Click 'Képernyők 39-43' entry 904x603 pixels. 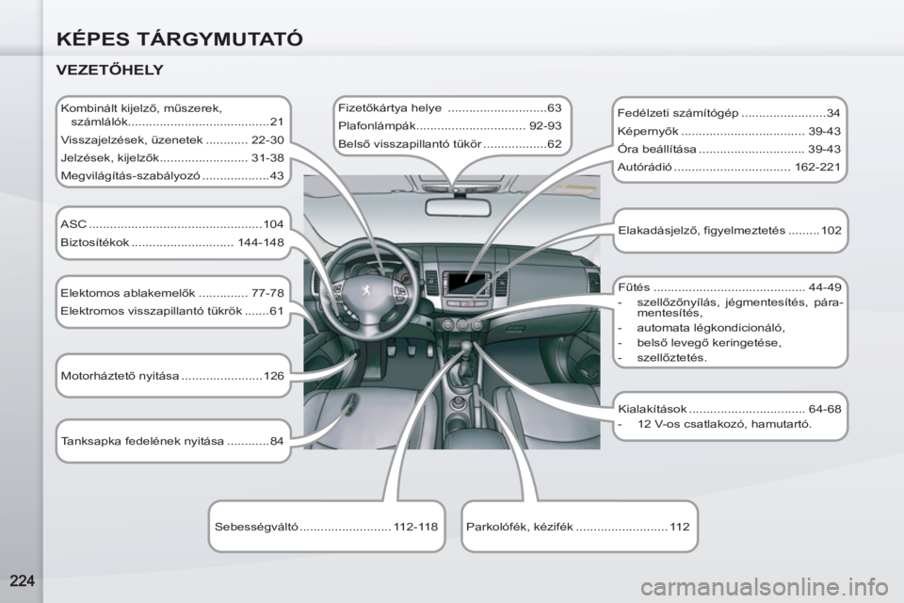pos(729,131)
